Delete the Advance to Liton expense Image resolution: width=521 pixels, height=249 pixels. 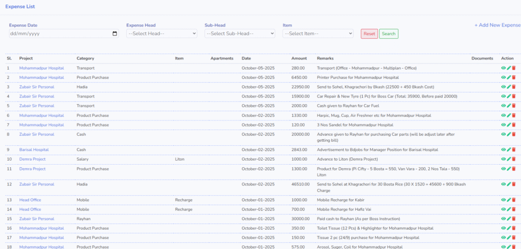tap(514, 159)
